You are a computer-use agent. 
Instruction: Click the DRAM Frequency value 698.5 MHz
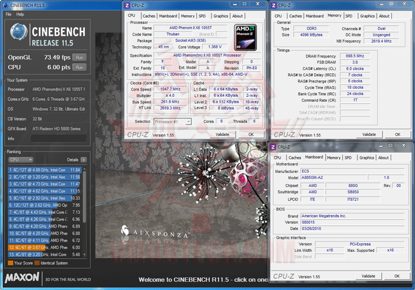point(355,56)
